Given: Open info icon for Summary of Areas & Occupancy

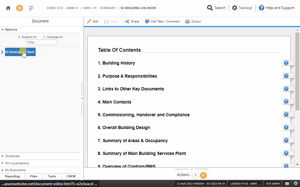Looking at the screenshot, I should pos(286,140).
